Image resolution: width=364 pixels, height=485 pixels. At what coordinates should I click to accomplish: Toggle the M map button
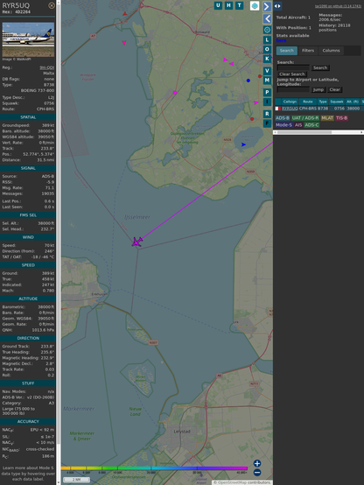click(x=267, y=81)
